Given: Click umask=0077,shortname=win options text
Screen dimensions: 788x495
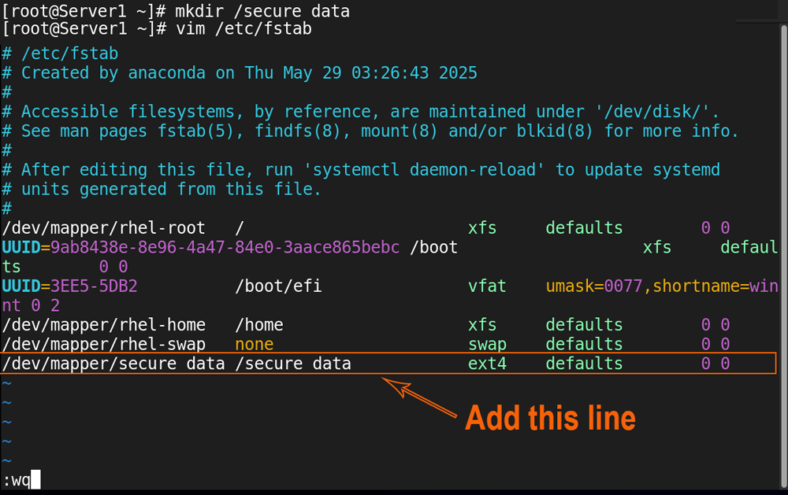Looking at the screenshot, I should (x=662, y=286).
